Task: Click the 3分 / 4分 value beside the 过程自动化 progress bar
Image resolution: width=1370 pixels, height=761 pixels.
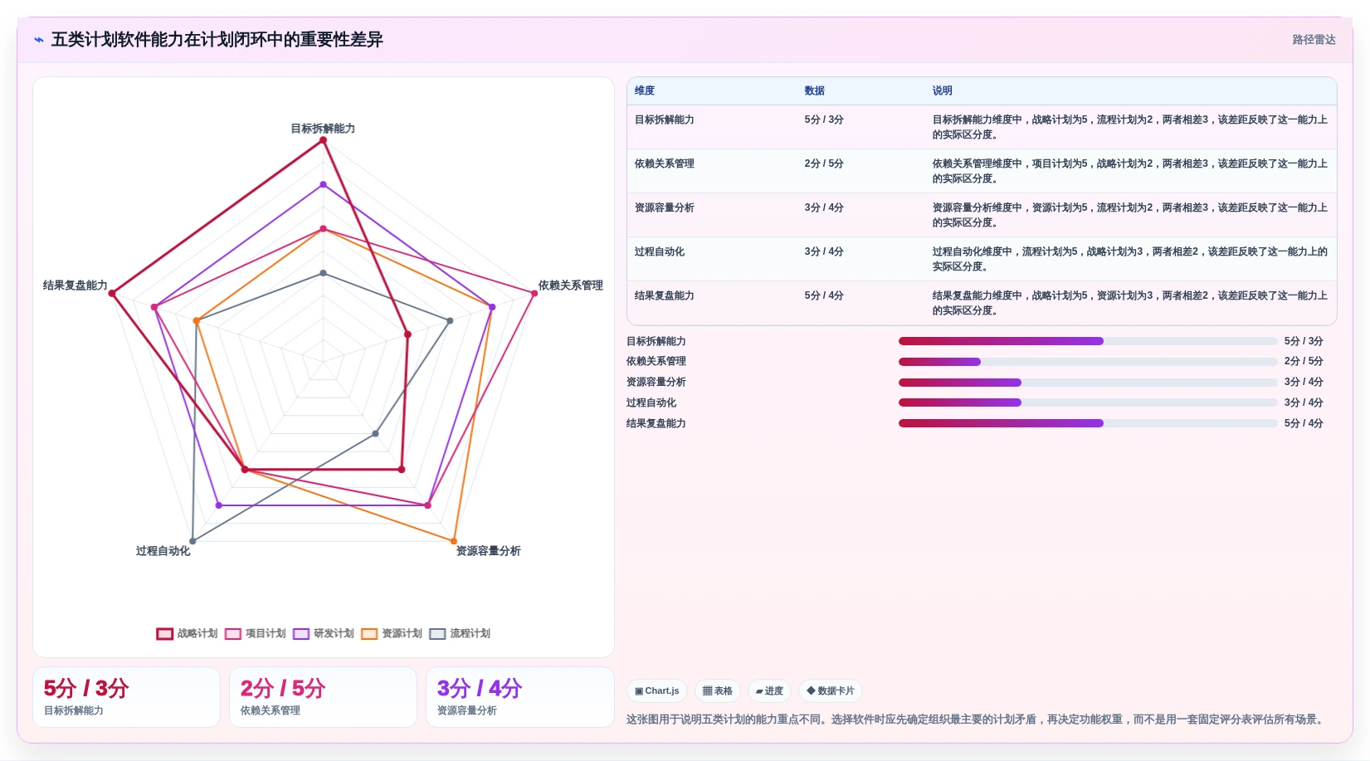Action: [1304, 402]
